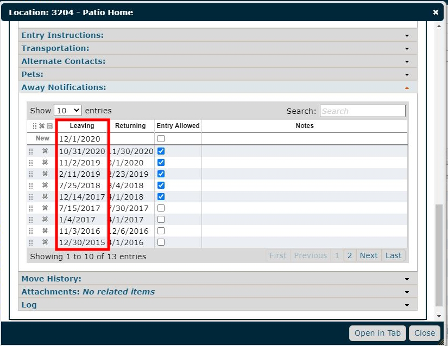
Task: Click the dialog vertical scrollbar thumb
Action: [439, 255]
